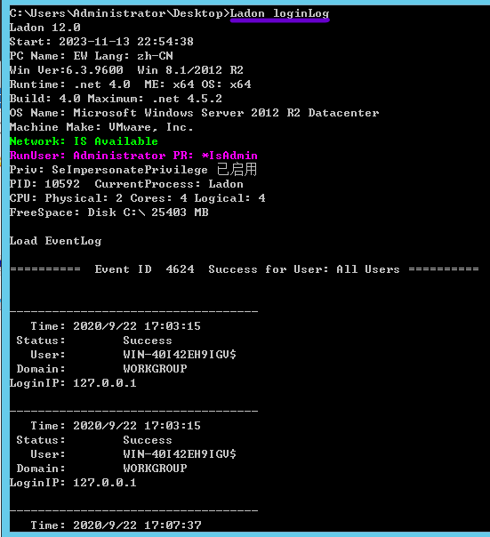Click the green 'Network: IS Available' line

pyautogui.click(x=84, y=141)
